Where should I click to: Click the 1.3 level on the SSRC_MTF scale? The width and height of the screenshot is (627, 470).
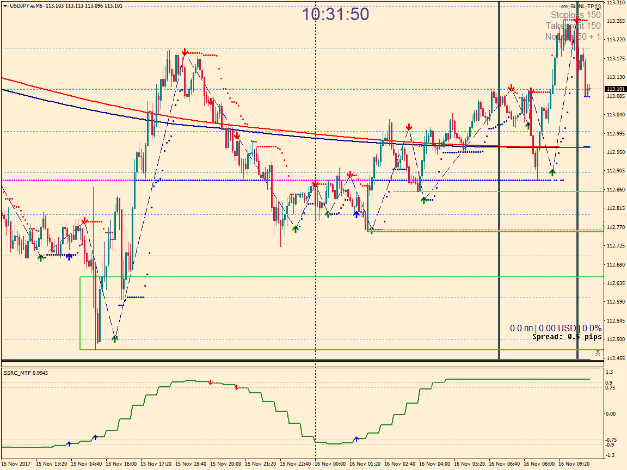tap(609, 372)
